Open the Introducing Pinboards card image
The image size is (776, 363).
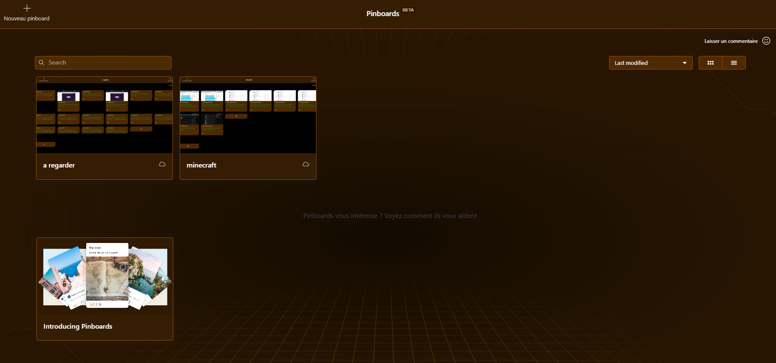coord(105,276)
